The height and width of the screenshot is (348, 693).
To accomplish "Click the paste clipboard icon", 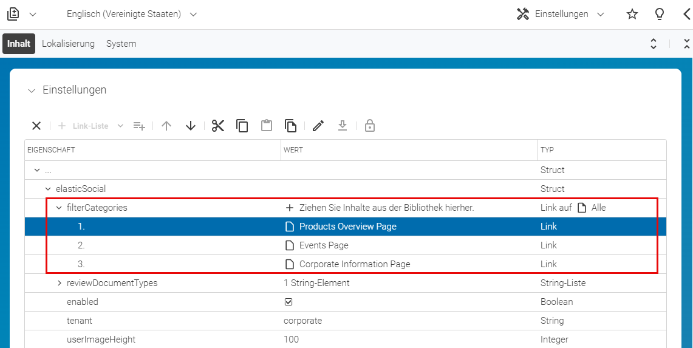I will pyautogui.click(x=266, y=126).
